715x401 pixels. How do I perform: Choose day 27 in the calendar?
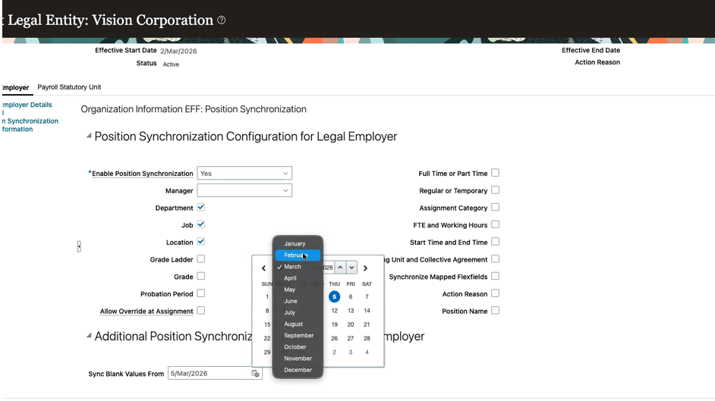(x=351, y=338)
